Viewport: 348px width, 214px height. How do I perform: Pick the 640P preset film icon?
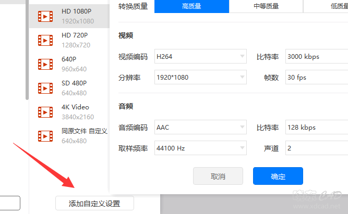pos(45,64)
